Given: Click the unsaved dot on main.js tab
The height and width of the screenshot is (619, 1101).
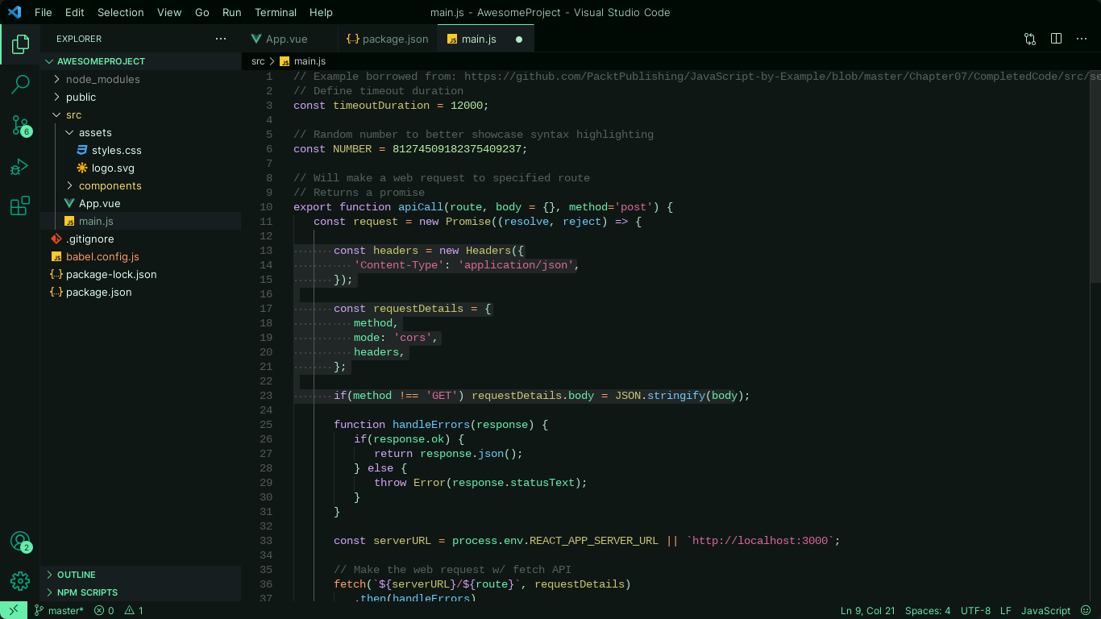Looking at the screenshot, I should pyautogui.click(x=519, y=39).
